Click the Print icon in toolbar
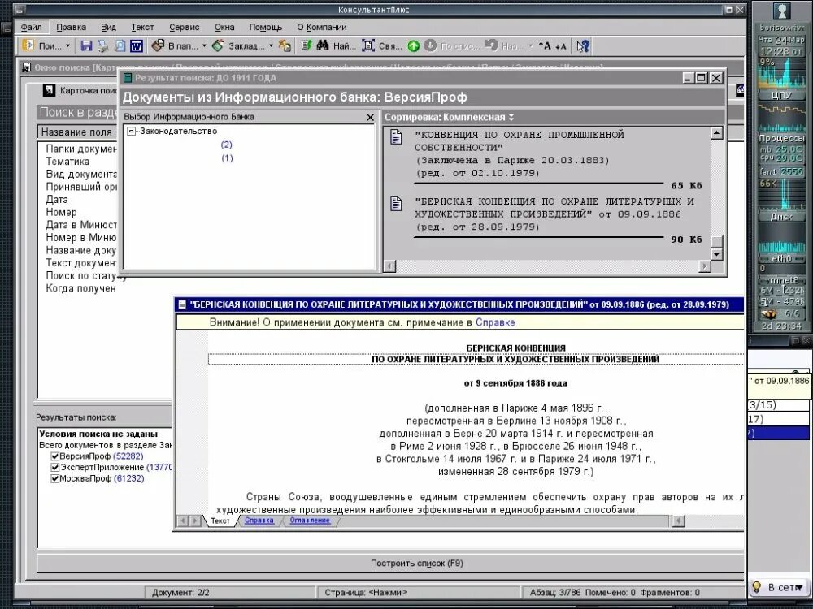This screenshot has height=609, width=813. pos(102,46)
